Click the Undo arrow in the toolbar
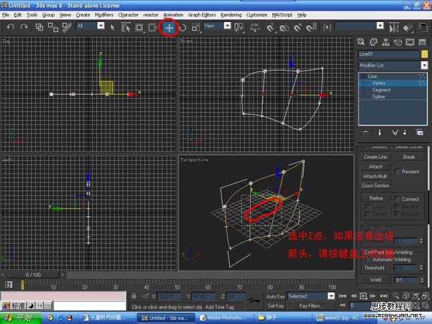Image resolution: width=432 pixels, height=324 pixels. point(11,27)
